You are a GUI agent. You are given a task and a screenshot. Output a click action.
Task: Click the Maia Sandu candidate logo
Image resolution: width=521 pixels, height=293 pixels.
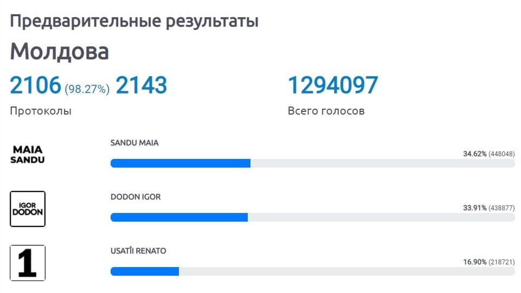(28, 154)
